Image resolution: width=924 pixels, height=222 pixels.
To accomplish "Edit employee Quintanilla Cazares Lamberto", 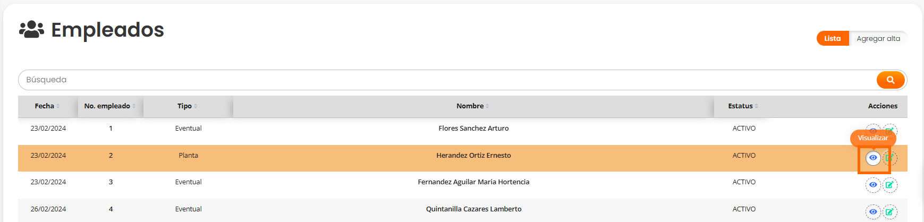I will click(x=890, y=211).
